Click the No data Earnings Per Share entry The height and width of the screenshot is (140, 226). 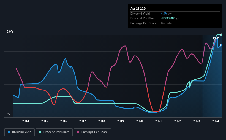(x=166, y=23)
